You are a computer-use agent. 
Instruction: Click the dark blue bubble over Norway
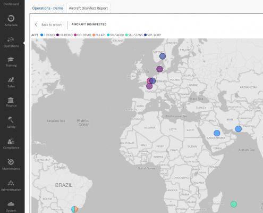pos(163,56)
